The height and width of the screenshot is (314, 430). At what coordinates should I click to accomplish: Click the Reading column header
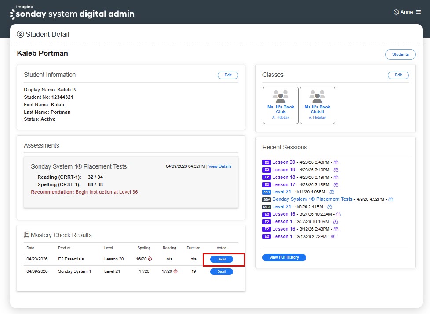point(169,248)
